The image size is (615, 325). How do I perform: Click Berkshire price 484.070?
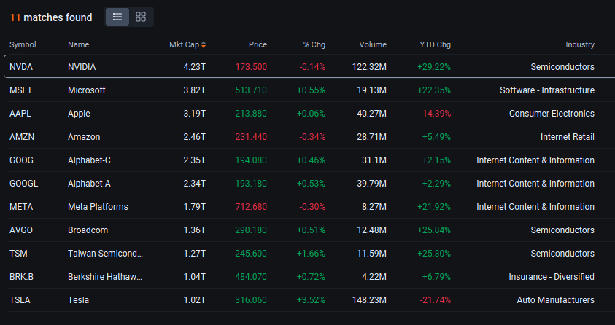[251, 277]
